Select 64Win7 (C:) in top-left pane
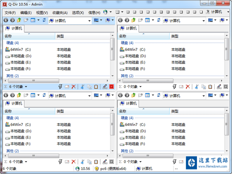Viewport: 232px width, 174px height. coord(18,49)
